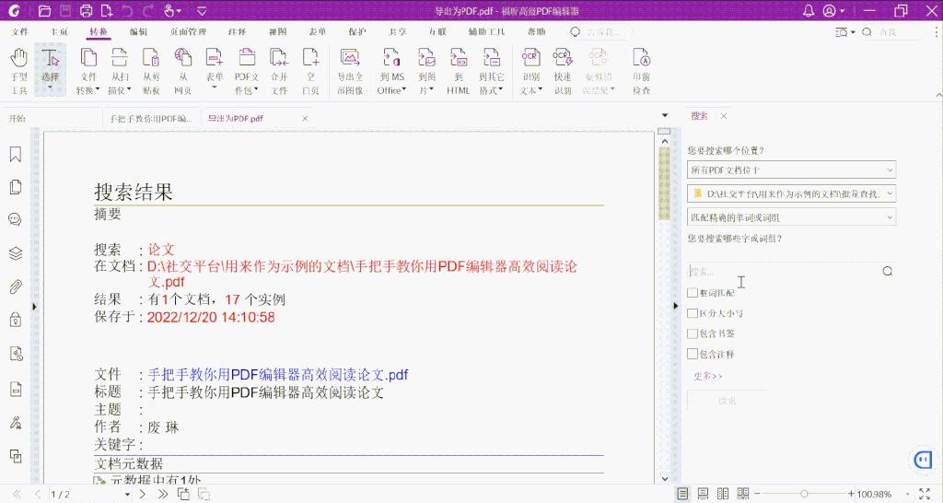The image size is (943, 503).
Task: Create a blank page (空白页)
Action: (310, 71)
